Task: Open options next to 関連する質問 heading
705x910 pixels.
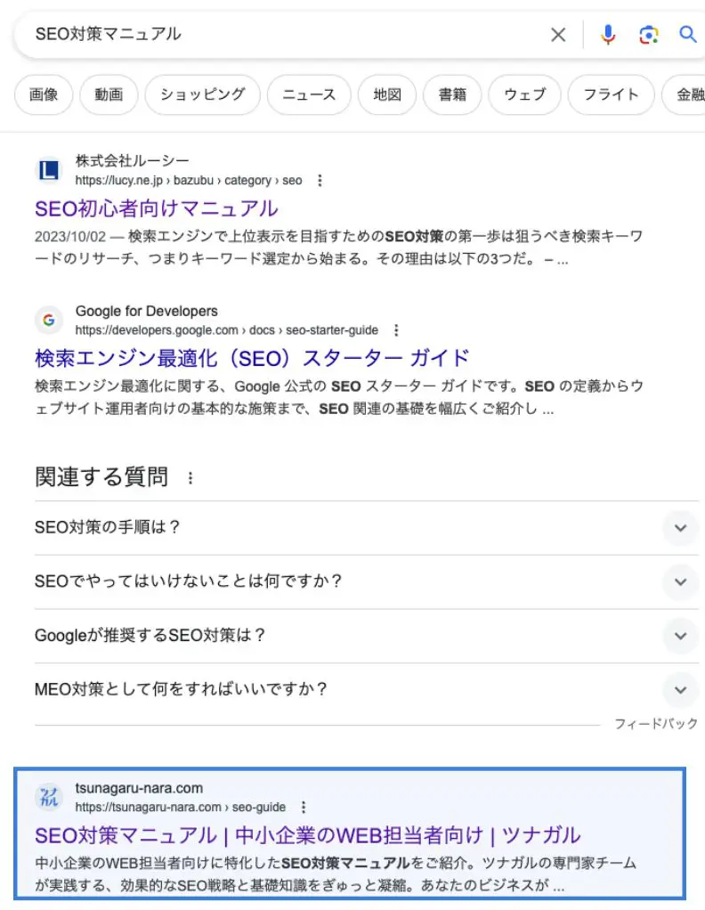Action: pos(190,478)
